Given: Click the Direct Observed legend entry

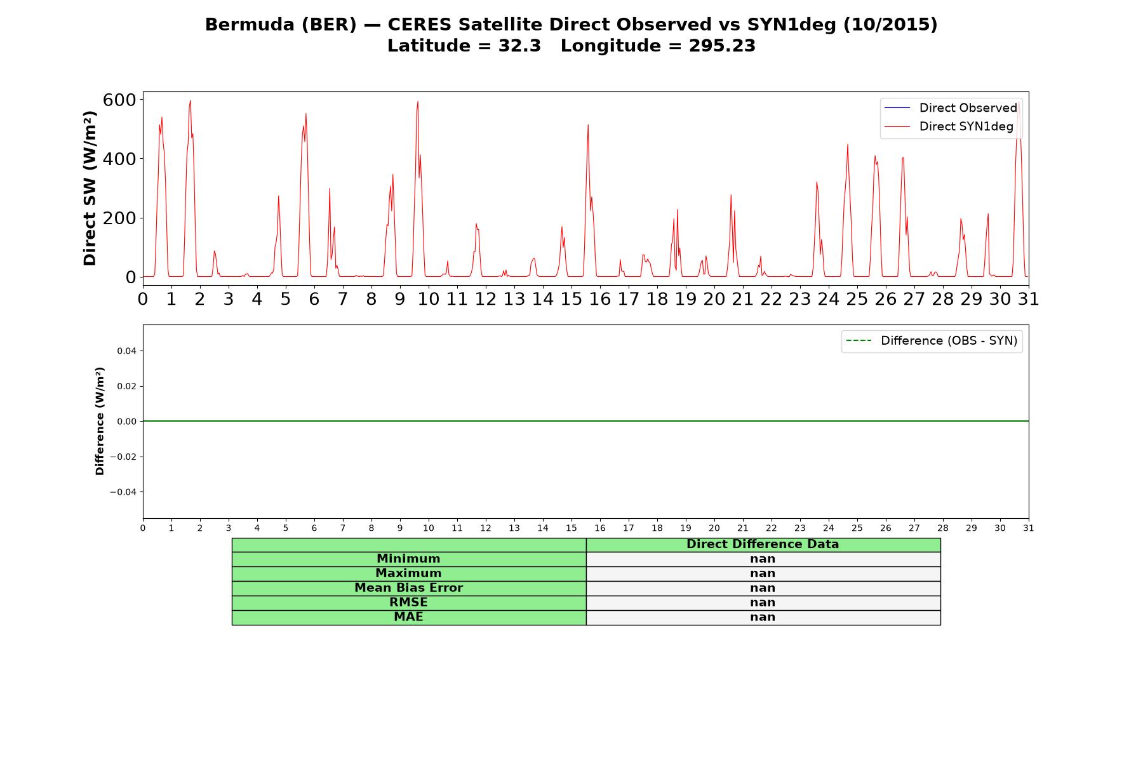Looking at the screenshot, I should coord(951,108).
